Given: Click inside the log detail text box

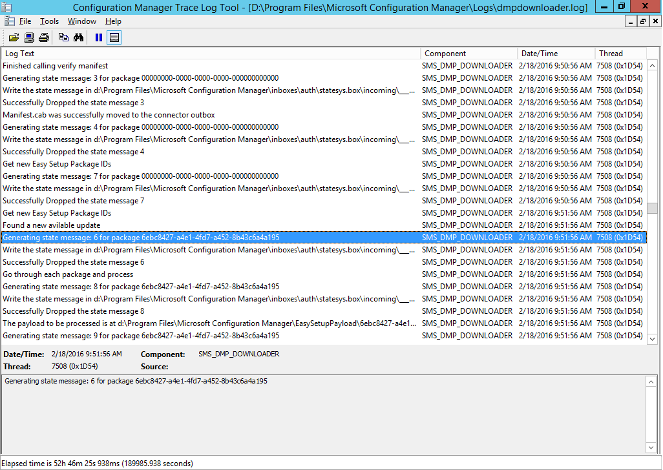Looking at the screenshot, I should [324, 414].
